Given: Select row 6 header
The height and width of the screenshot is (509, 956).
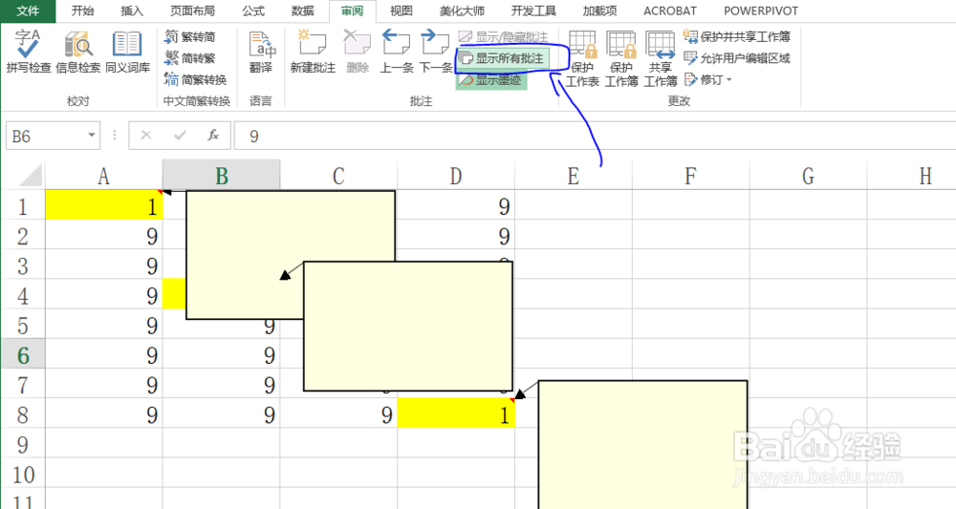Looking at the screenshot, I should (x=23, y=355).
